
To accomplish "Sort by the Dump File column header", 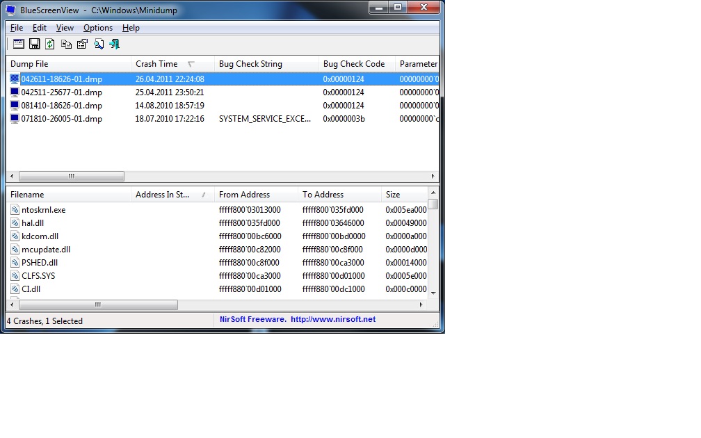I will [68, 64].
